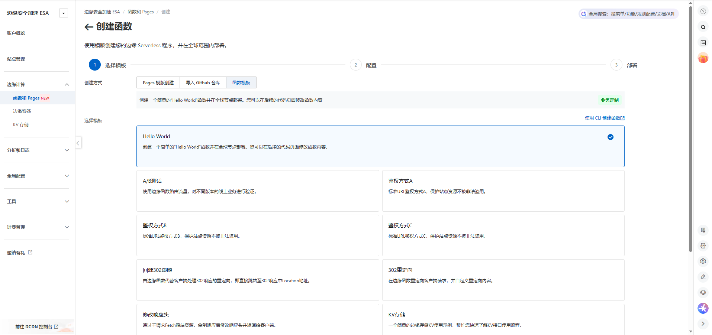Open the settings gear in right sidebar
This screenshot has height=335, width=712.
pyautogui.click(x=703, y=261)
